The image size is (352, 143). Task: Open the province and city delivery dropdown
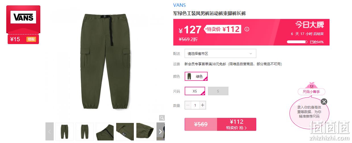point(220,53)
